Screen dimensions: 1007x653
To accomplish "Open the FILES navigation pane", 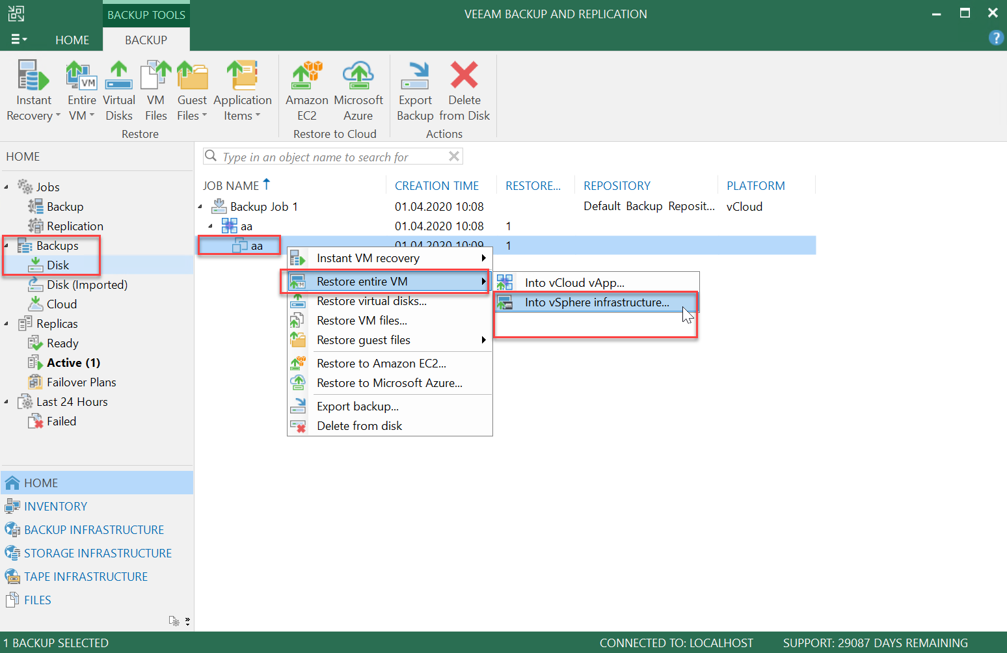I will point(97,600).
